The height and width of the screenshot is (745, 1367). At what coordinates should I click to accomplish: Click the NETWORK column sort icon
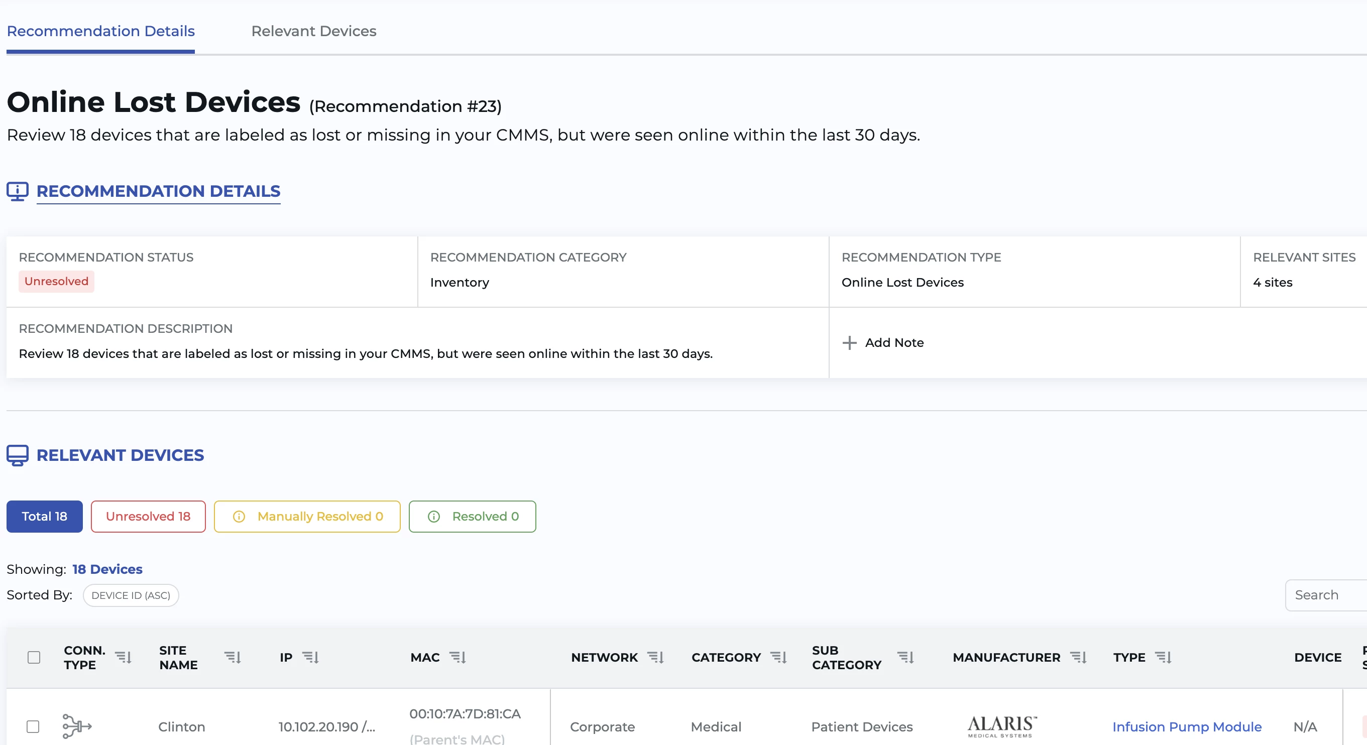coord(655,658)
